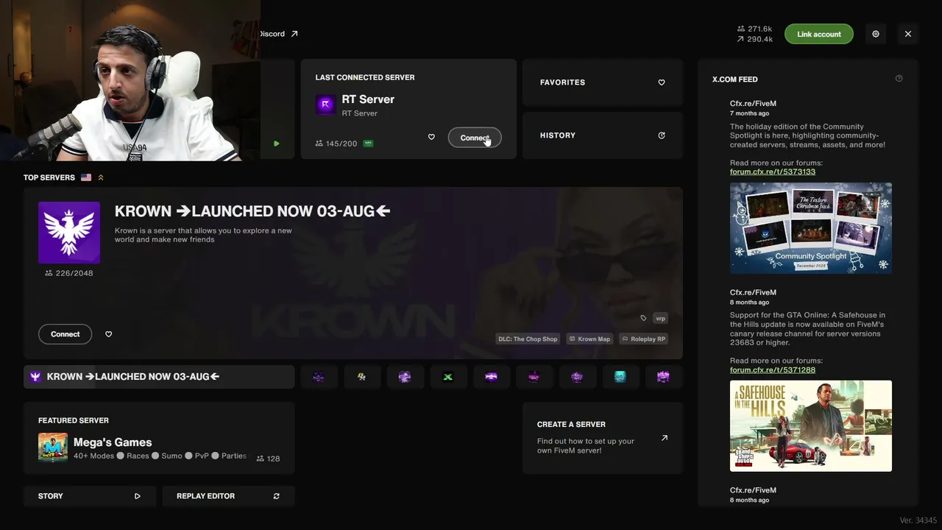Click the tag icon beside vrp

pos(643,318)
